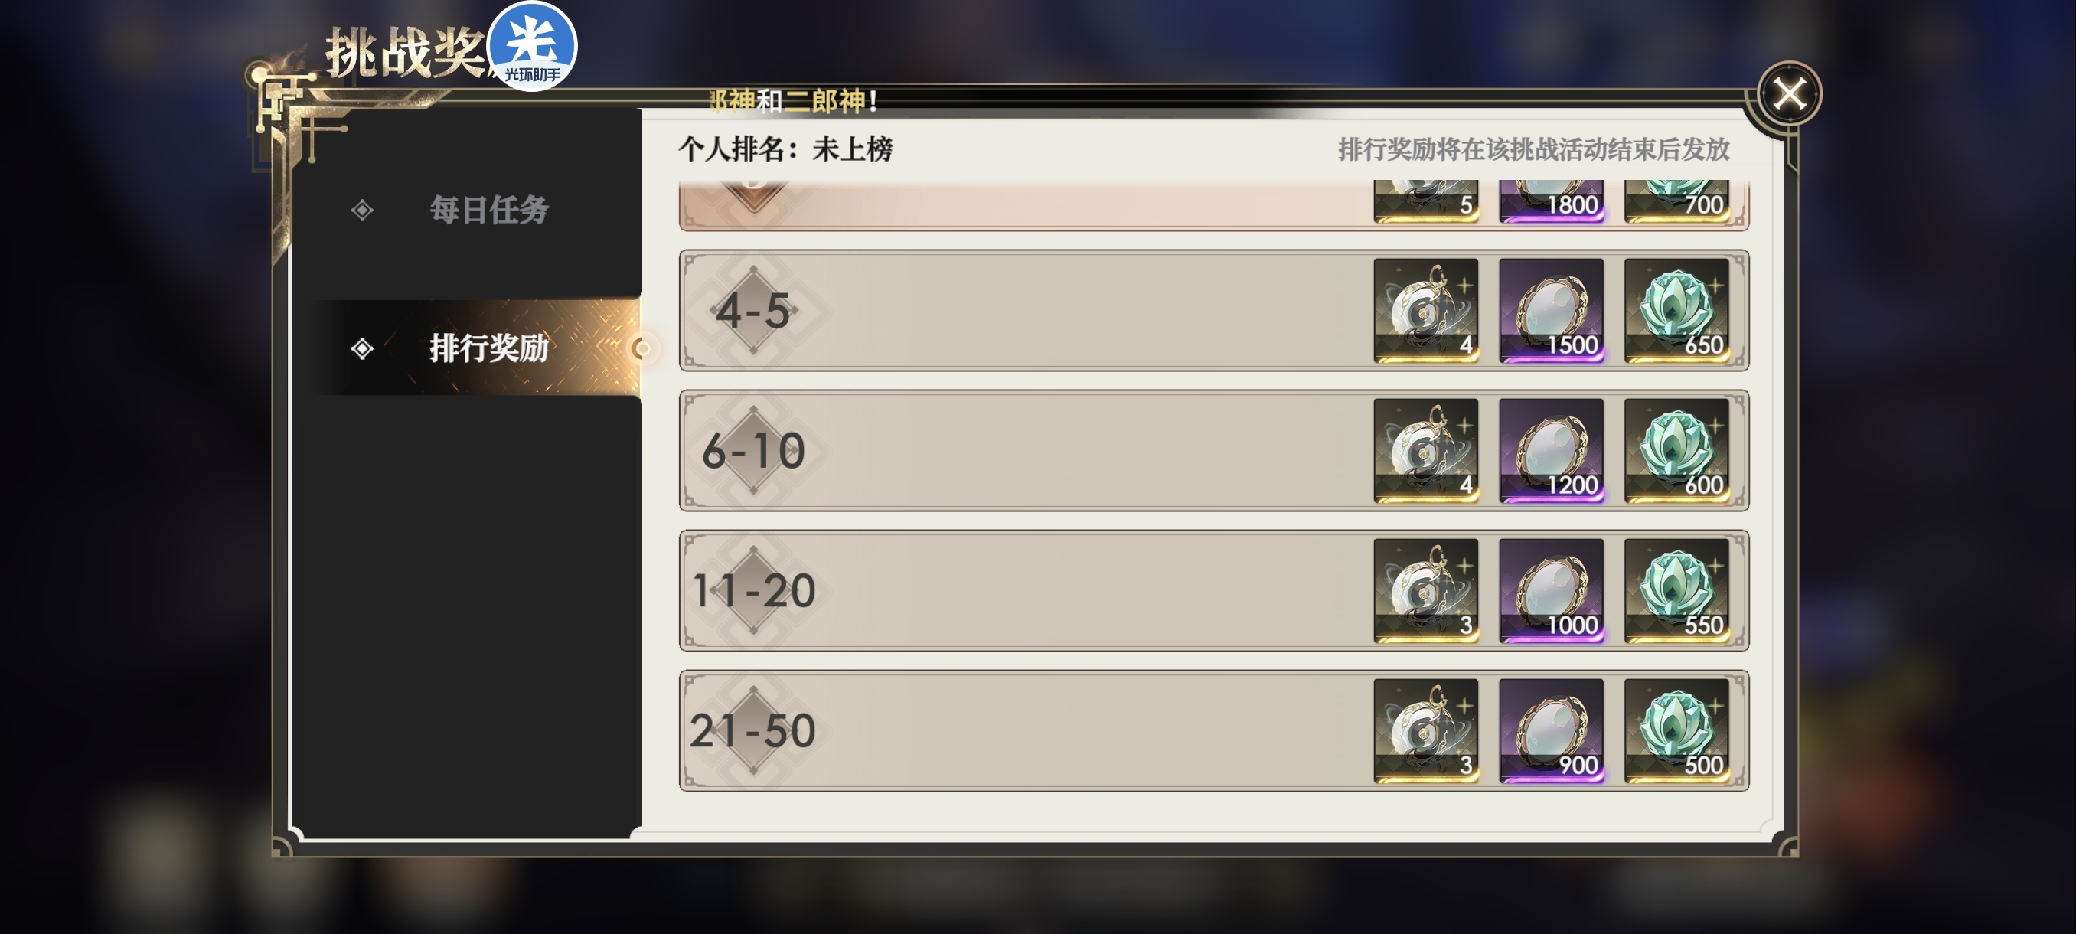Select the 4-5 rank row

1214,310
